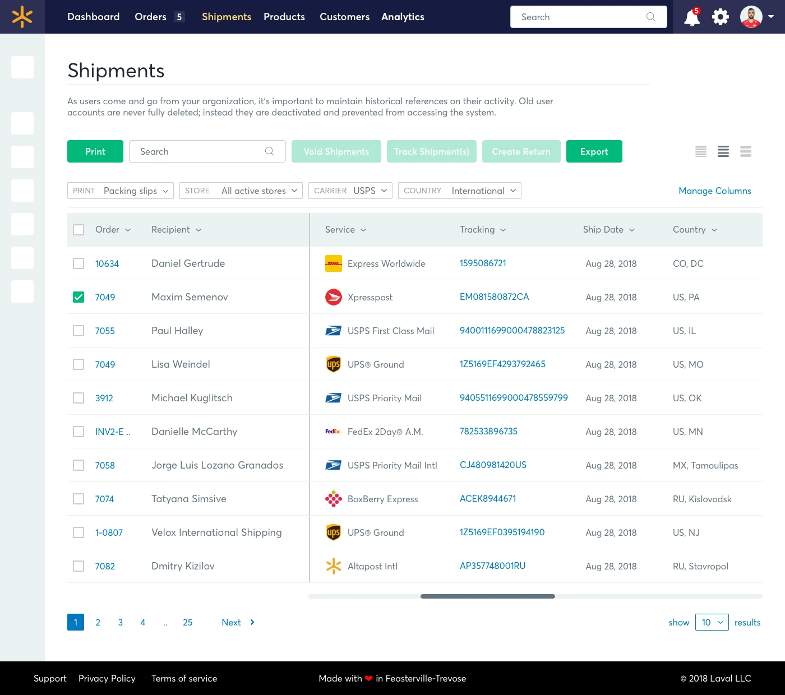This screenshot has width=785, height=695.
Task: Click the magnifier icon in shipments search
Action: point(270,151)
